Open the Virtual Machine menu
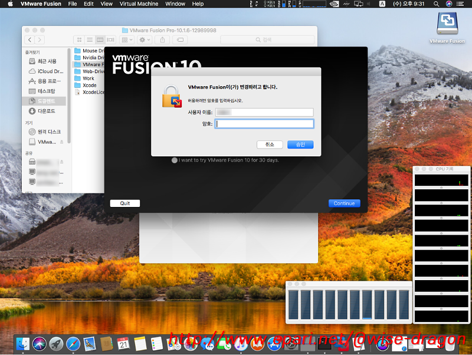 point(139,4)
